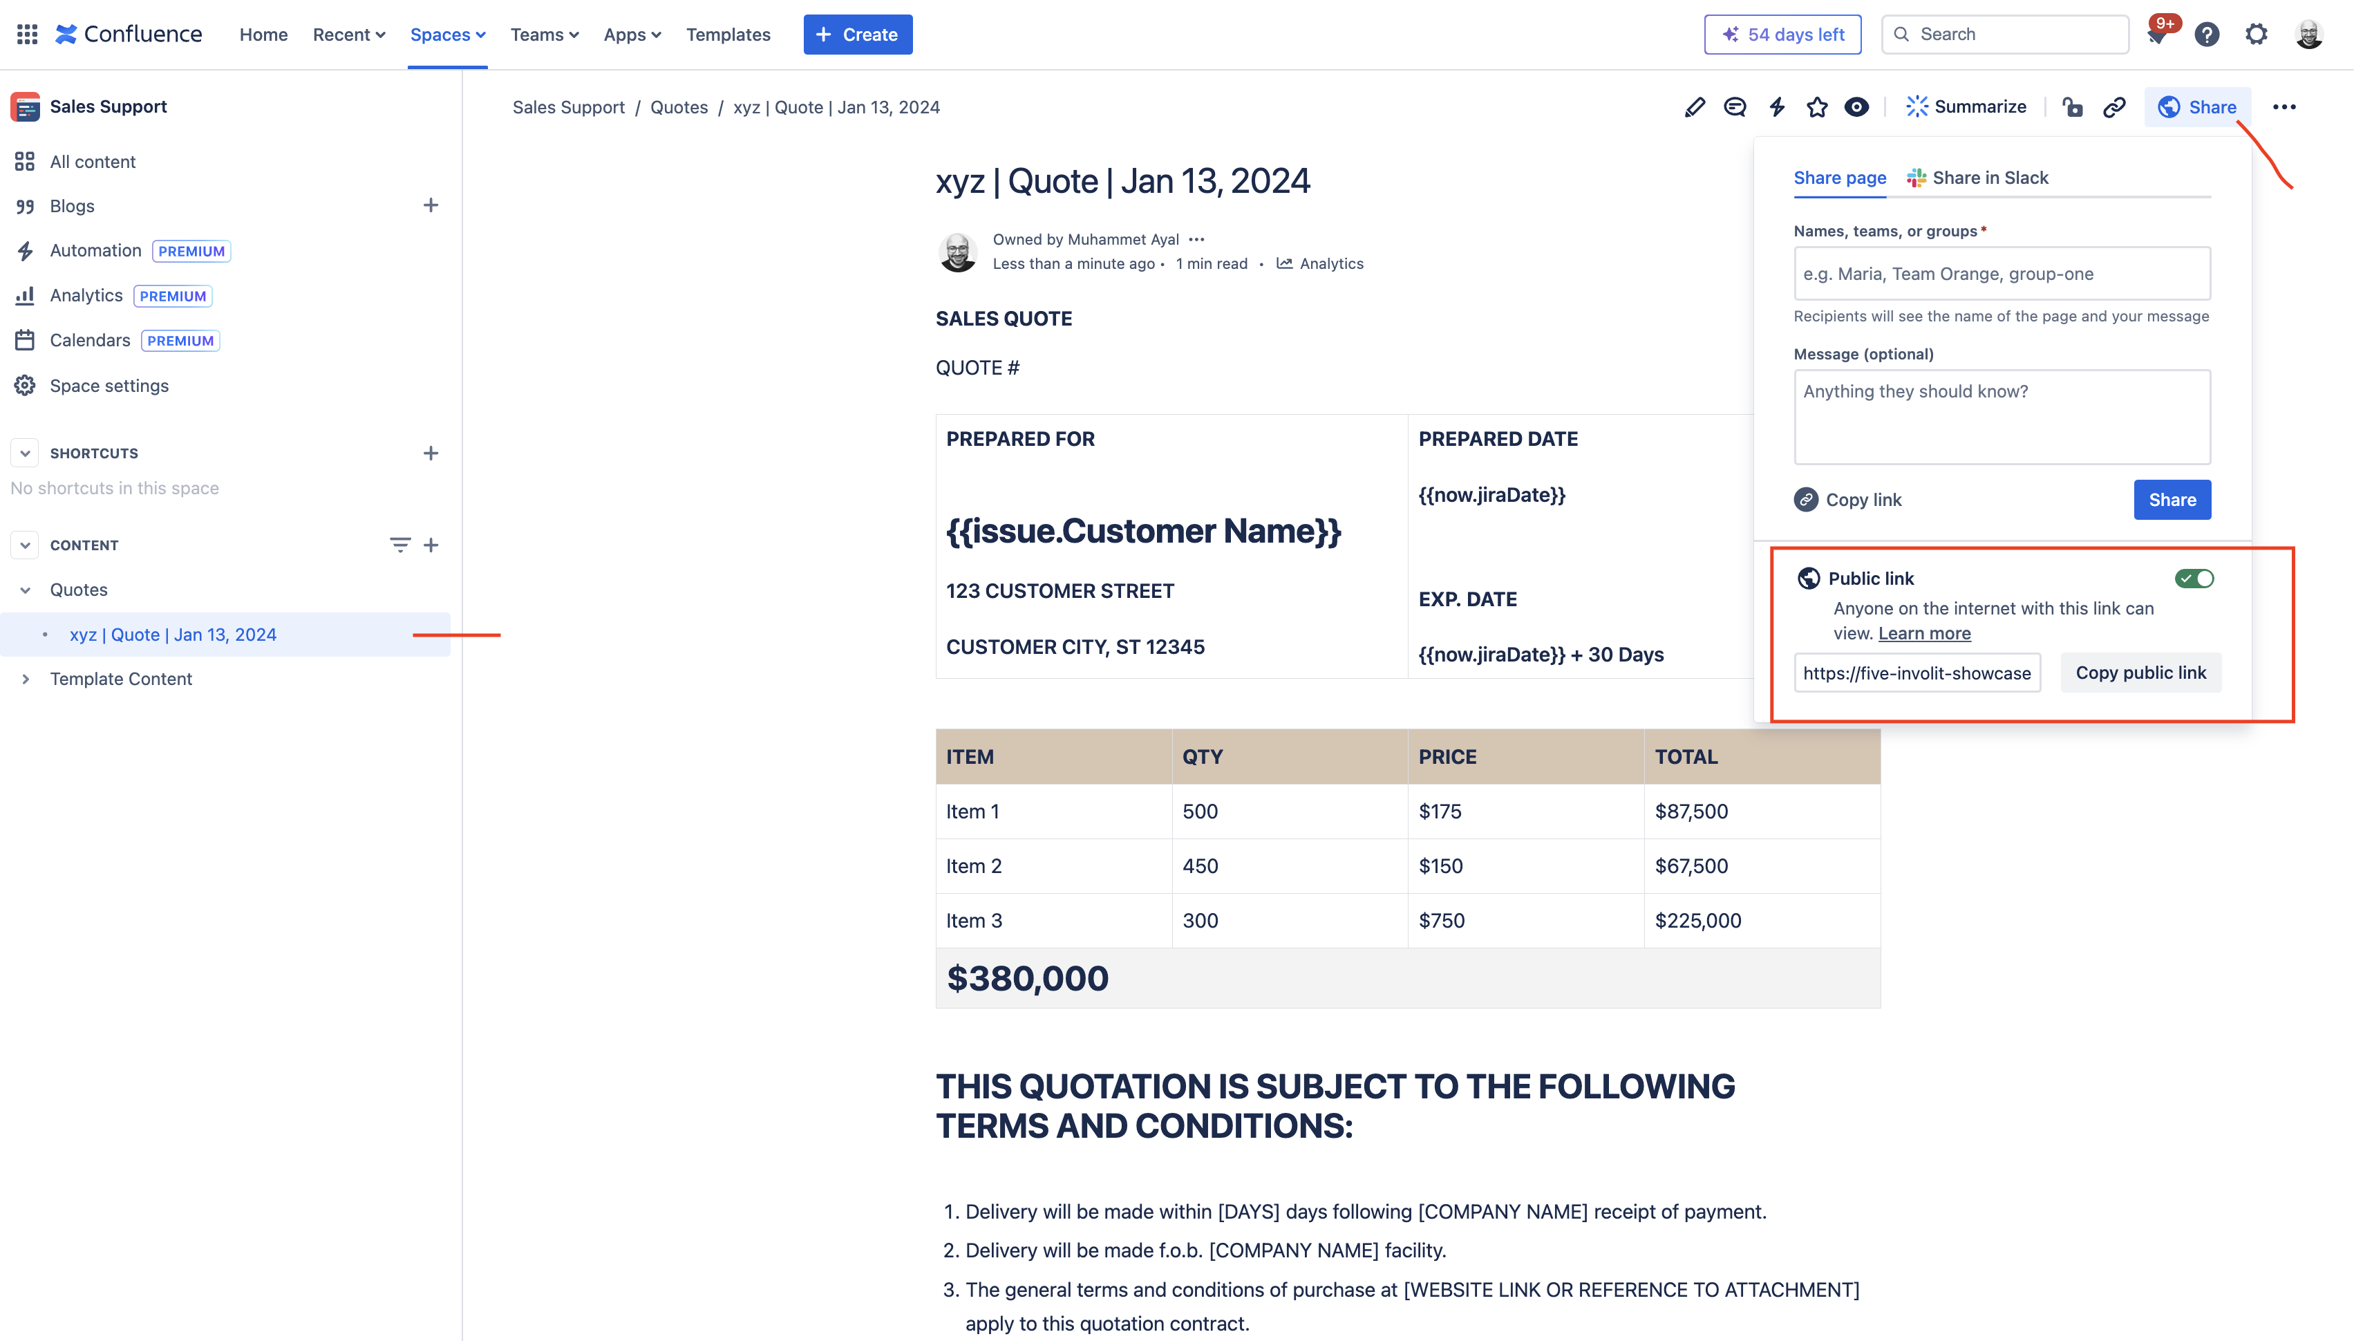Open the Spaces dropdown menu
2354x1341 pixels.
447,35
